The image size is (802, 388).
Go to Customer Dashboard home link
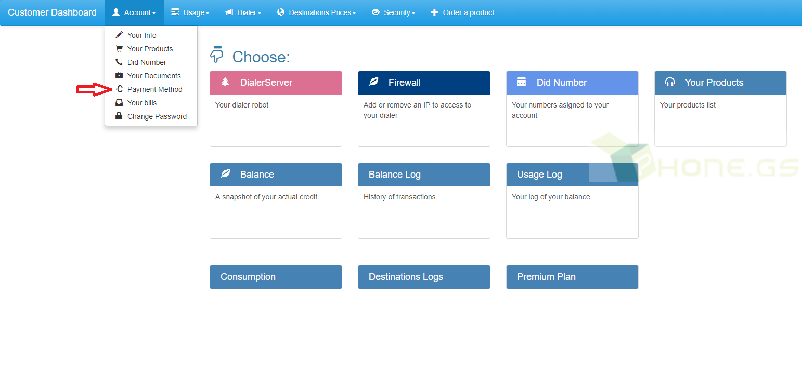(x=52, y=12)
